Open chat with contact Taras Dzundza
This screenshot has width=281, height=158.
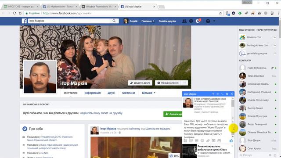tap(258, 76)
